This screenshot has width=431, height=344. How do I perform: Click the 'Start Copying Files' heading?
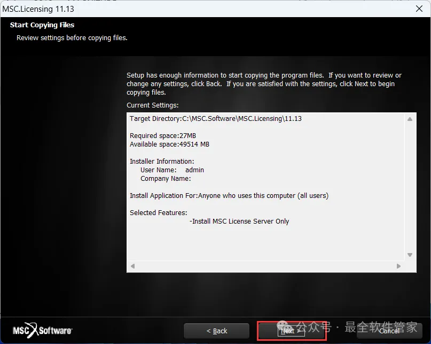tap(42, 25)
